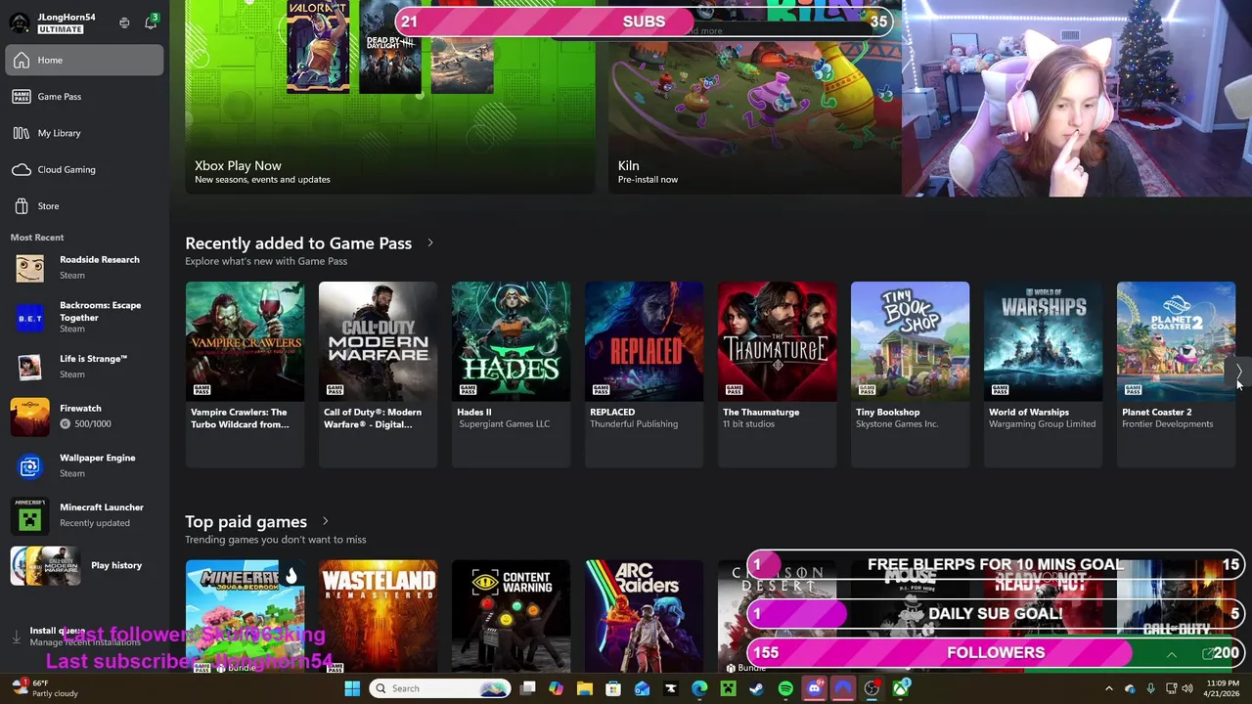Open Steam from the taskbar
Screen dimensions: 1252x704
point(756,688)
